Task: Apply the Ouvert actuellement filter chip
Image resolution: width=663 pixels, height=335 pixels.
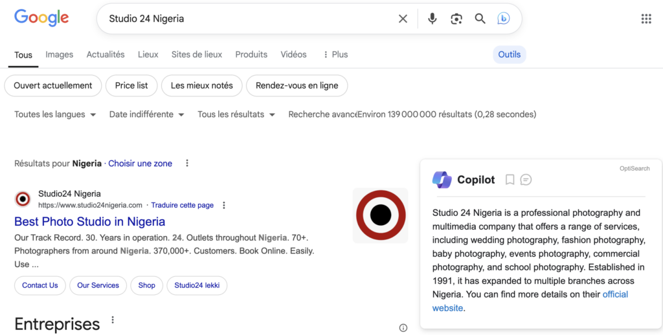Action: point(53,86)
